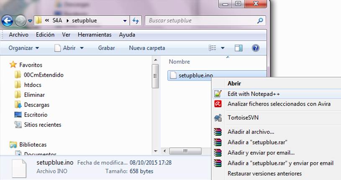Open the TortoiseSVN submenu
Screen dimensions: 341x180
point(243,118)
